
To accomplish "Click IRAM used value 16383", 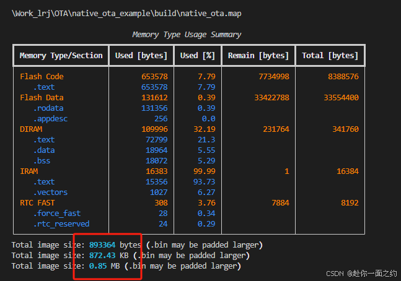I will [157, 171].
